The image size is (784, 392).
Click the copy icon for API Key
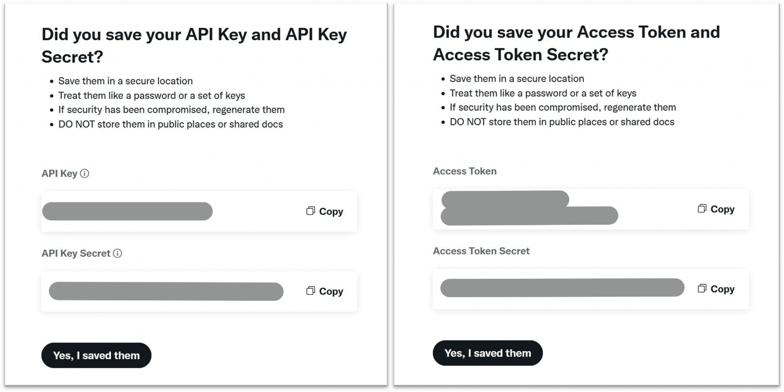(311, 211)
